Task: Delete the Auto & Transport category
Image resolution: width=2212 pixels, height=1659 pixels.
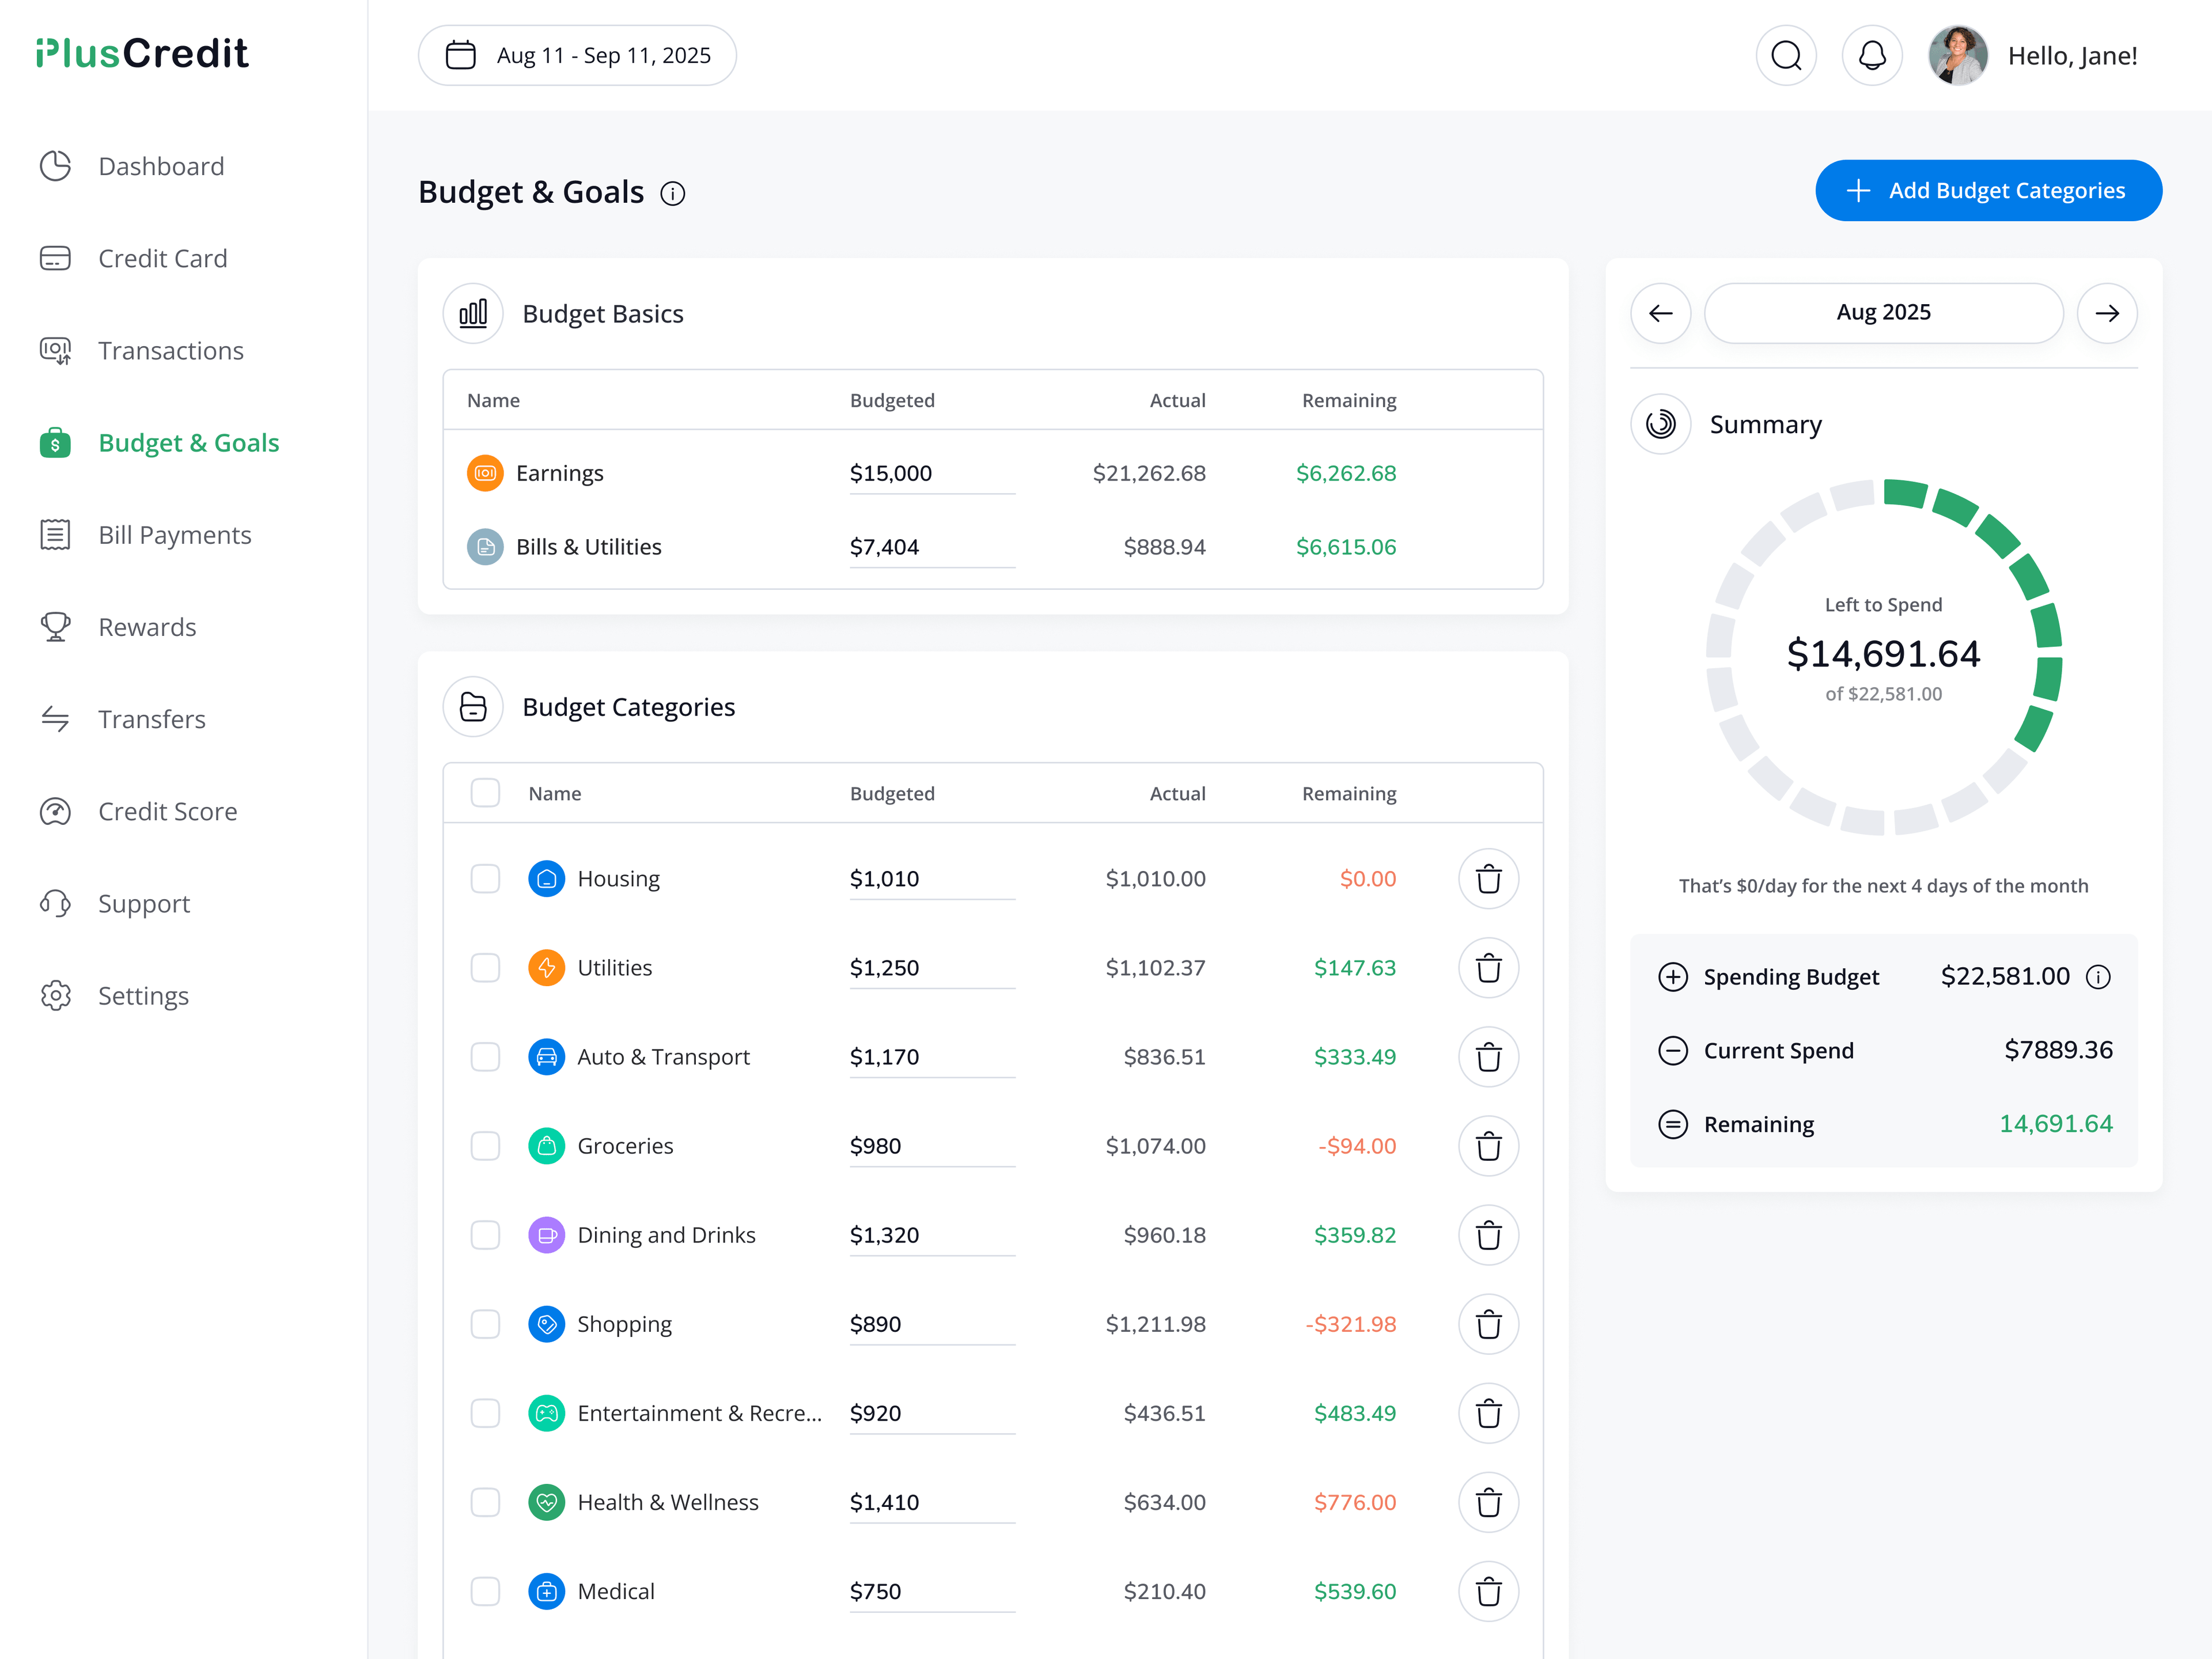Action: coord(1488,1057)
